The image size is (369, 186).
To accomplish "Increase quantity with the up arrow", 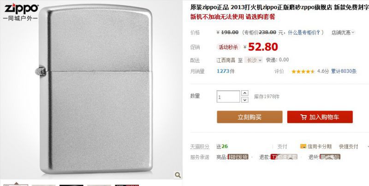I will [245, 93].
